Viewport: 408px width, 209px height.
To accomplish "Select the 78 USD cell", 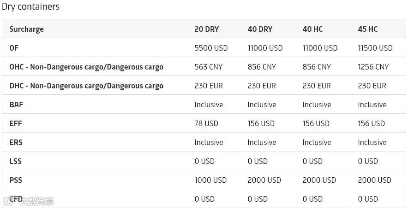I will pyautogui.click(x=206, y=123).
